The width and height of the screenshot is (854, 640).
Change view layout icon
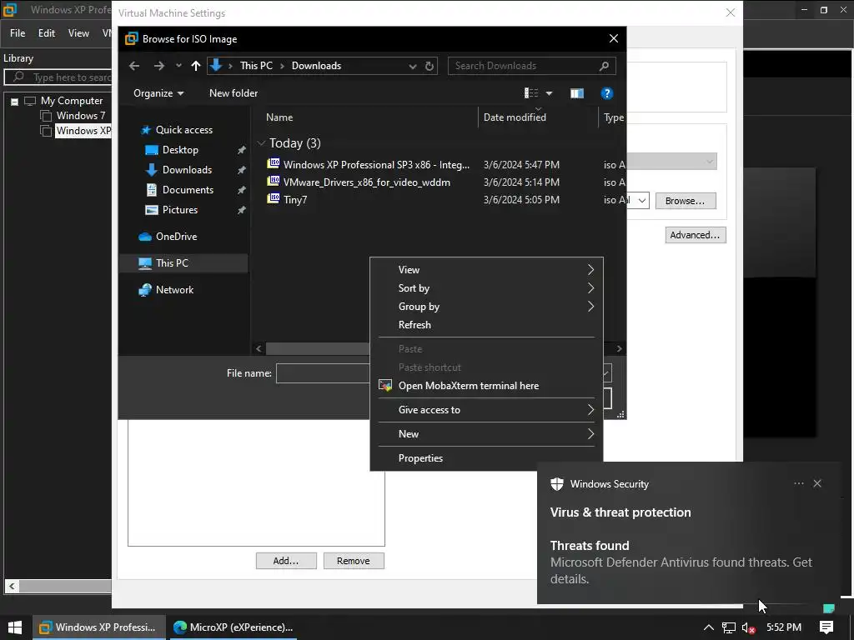coord(531,93)
